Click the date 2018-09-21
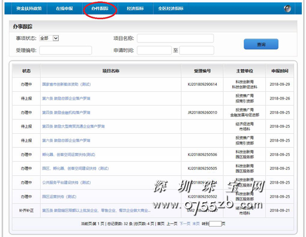Image resolution: width=306 pixels, height=237 pixels. 280,211
